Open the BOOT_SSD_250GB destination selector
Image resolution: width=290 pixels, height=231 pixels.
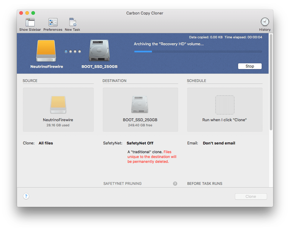pos(140,110)
